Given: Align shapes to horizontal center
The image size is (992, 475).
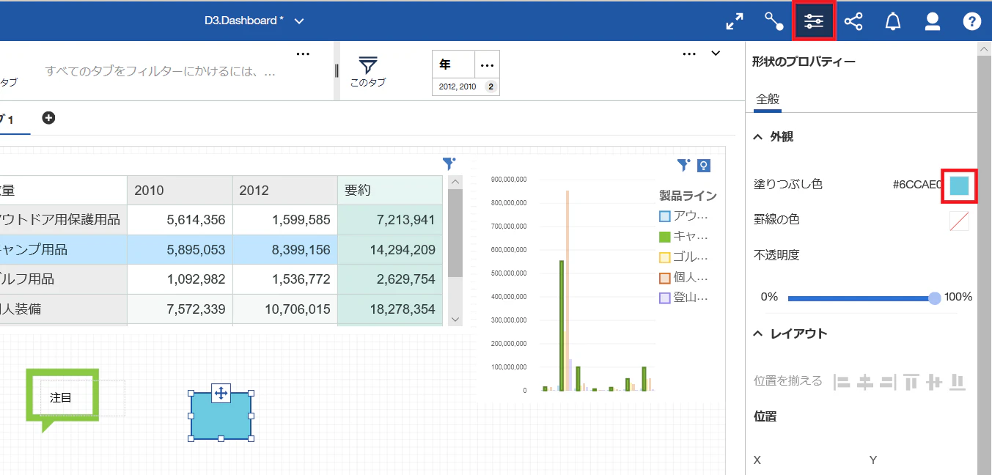Looking at the screenshot, I should [865, 382].
